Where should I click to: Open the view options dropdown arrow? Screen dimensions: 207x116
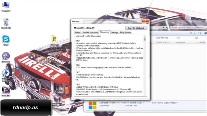coord(194,33)
